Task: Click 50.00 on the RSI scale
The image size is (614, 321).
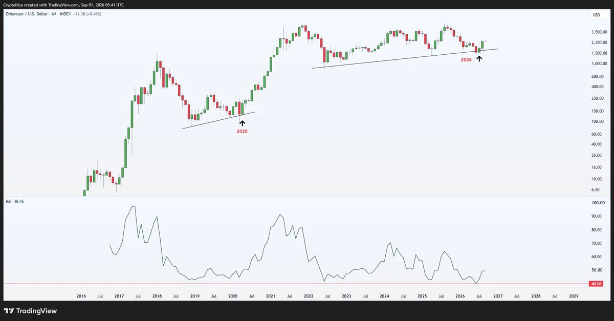Action: click(x=598, y=270)
